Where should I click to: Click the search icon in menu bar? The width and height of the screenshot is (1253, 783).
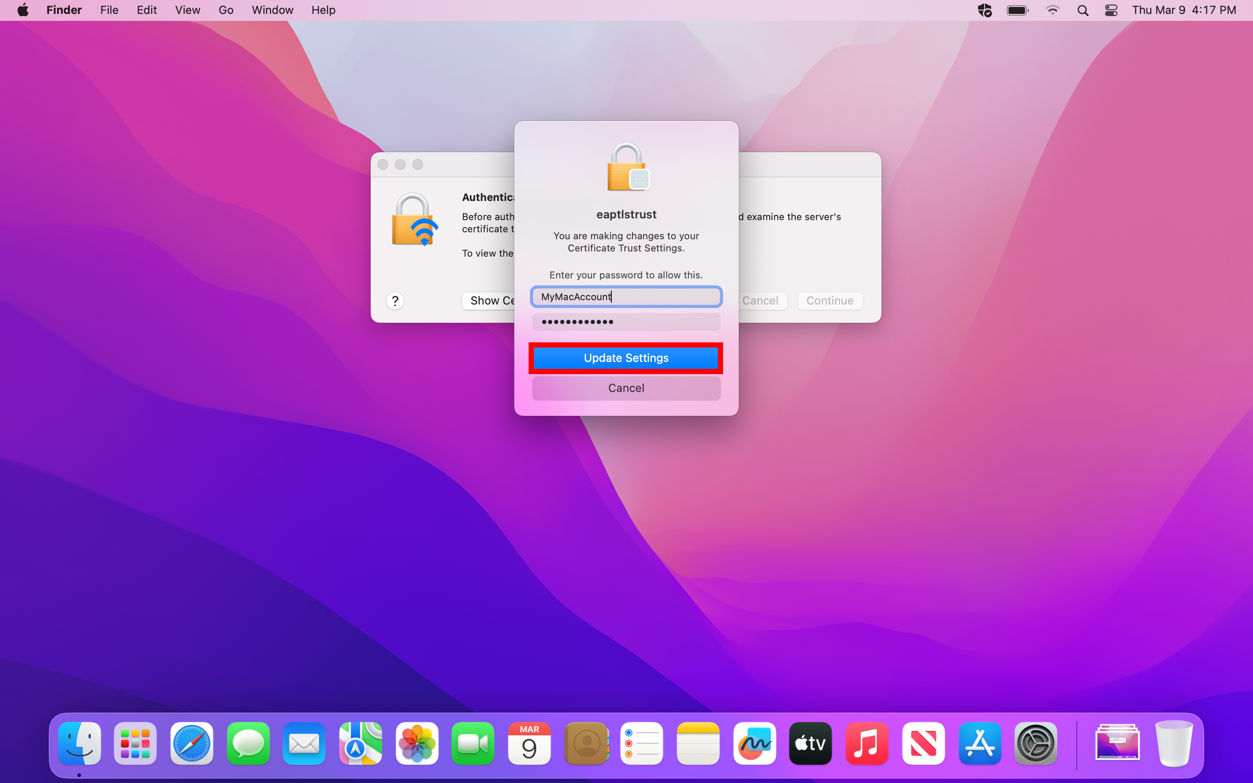coord(1083,10)
